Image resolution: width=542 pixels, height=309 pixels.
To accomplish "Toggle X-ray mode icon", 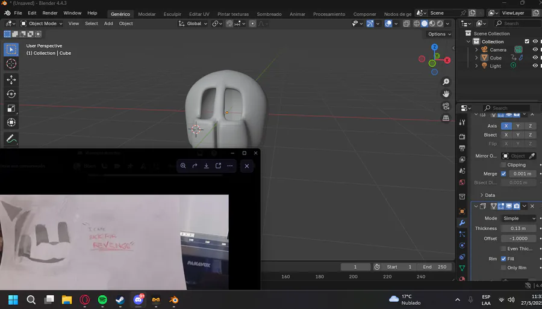I will 406,23.
